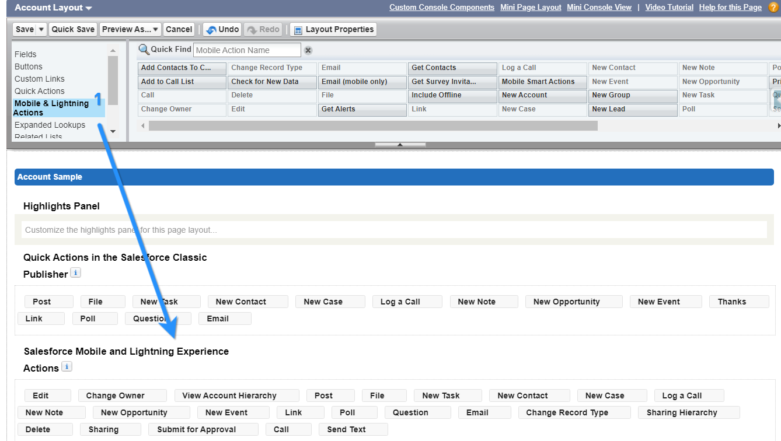Click the info icon beside Actions heading

pyautogui.click(x=67, y=366)
